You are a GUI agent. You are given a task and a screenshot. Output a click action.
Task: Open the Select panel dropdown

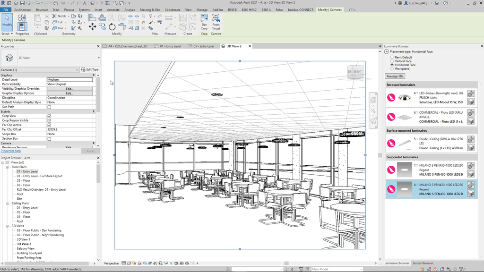[x=7, y=34]
